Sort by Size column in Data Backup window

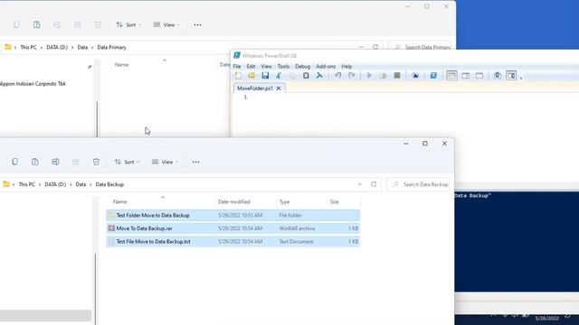pos(335,202)
